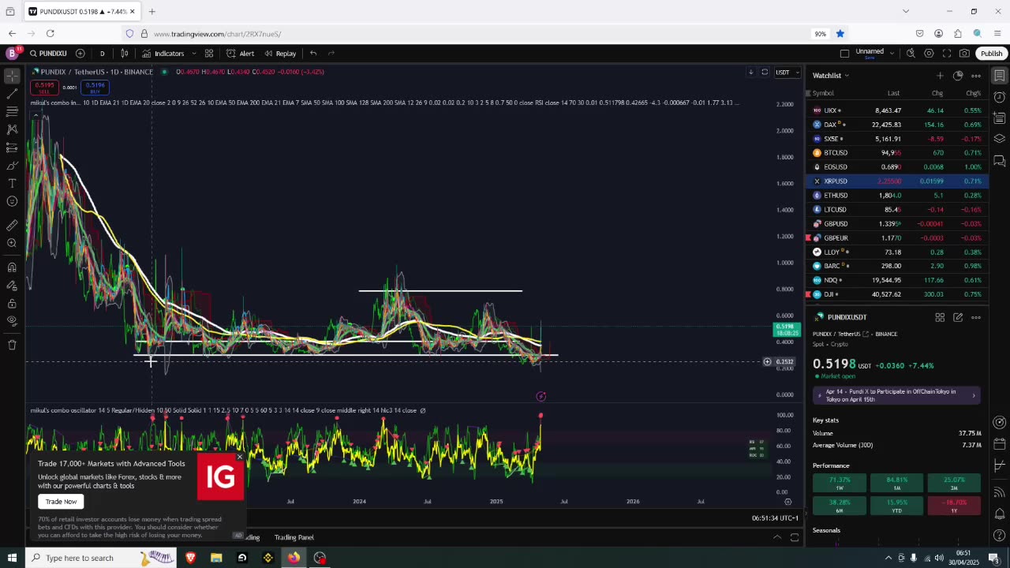Open quick search icon in top toolbar
The height and width of the screenshot is (568, 1010).
(x=911, y=54)
